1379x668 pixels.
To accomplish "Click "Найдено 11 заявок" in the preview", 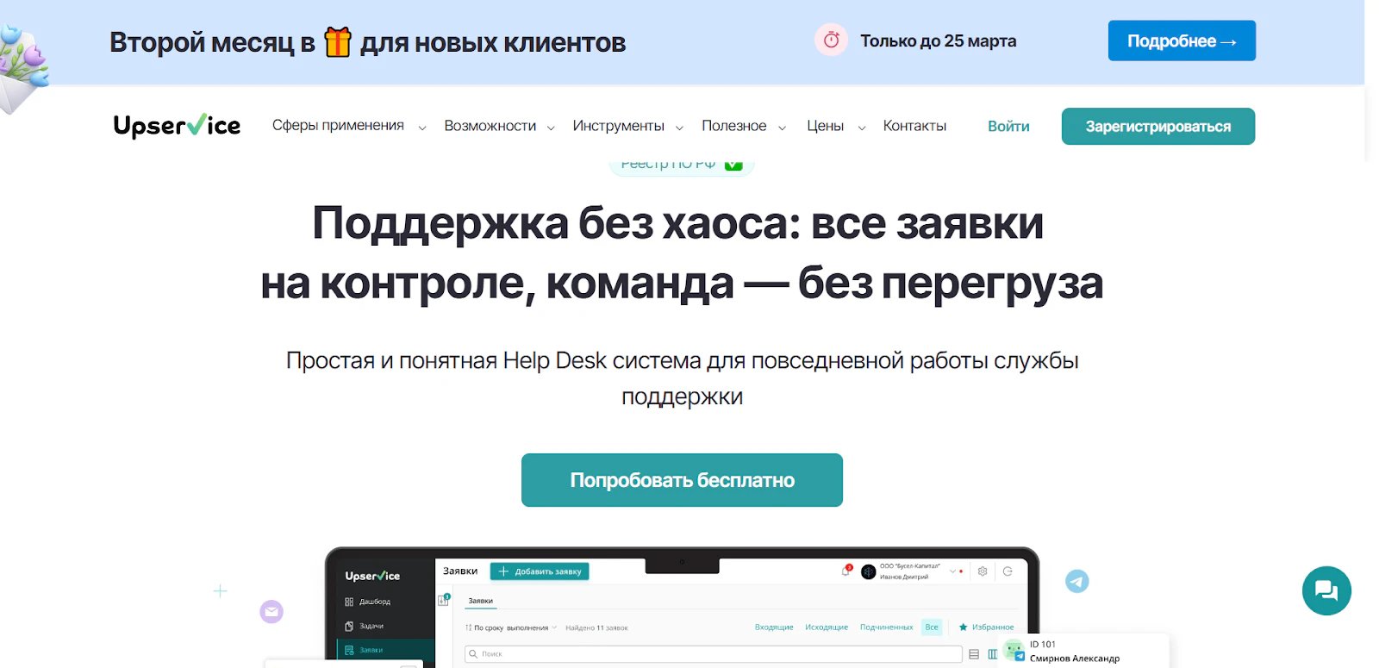I will coord(596,627).
